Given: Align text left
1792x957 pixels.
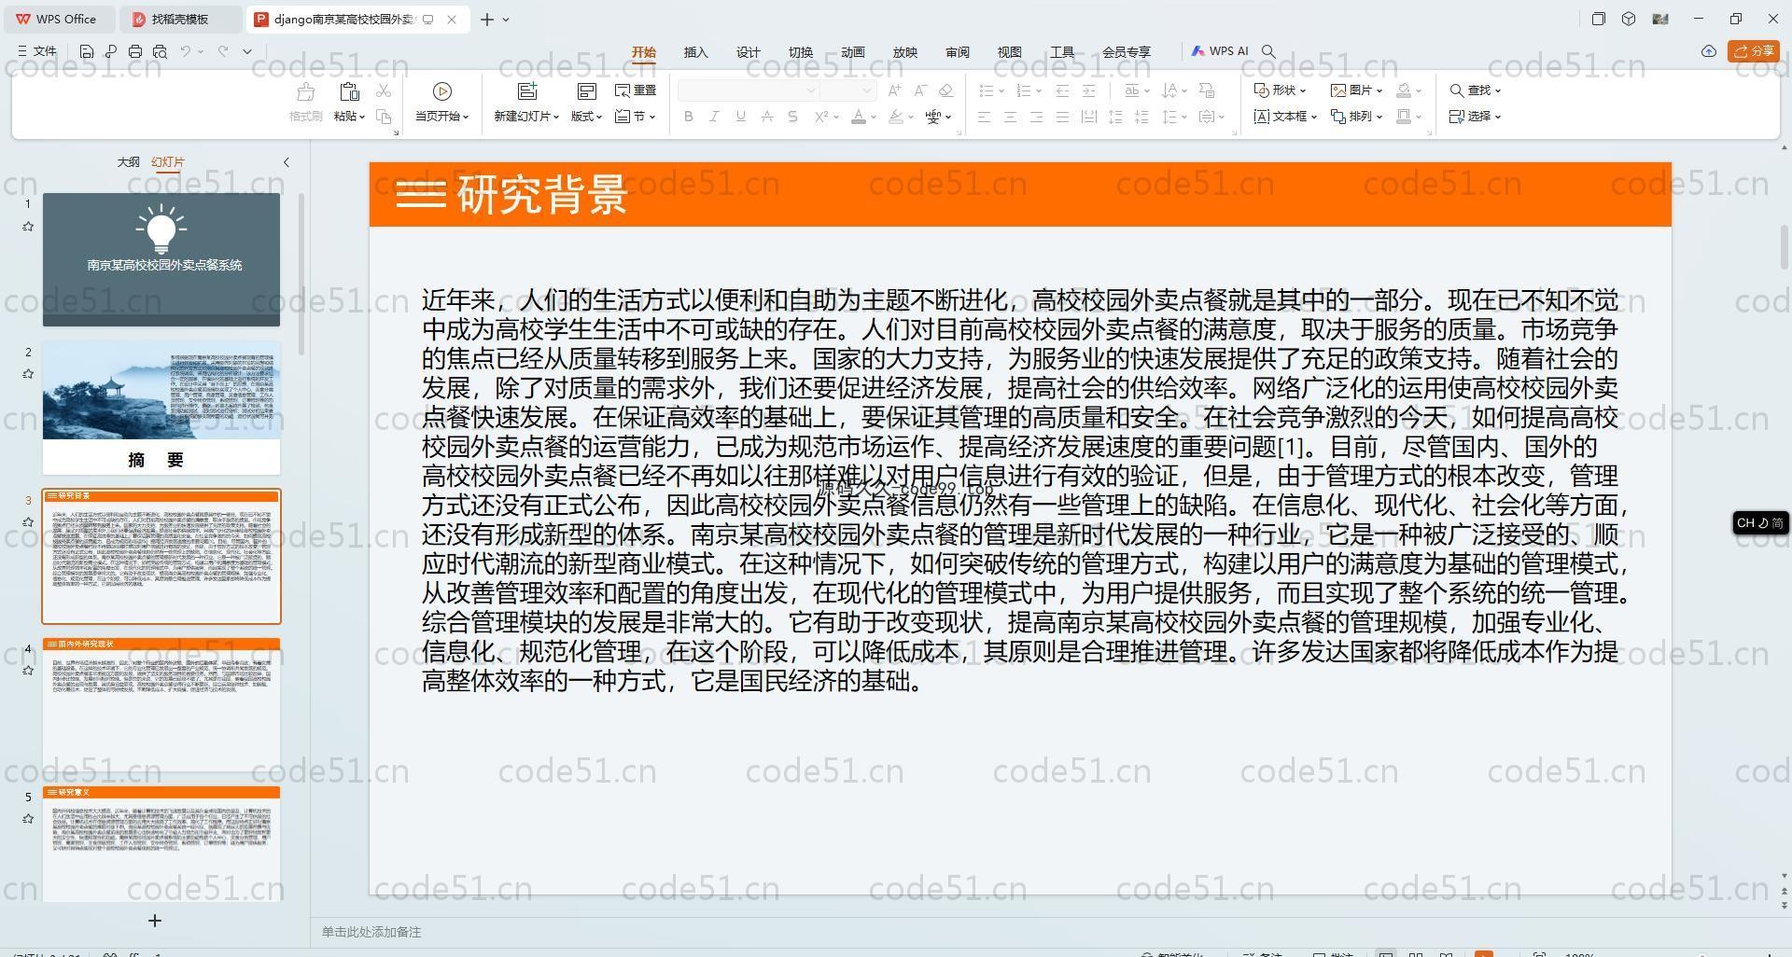Looking at the screenshot, I should pos(984,117).
